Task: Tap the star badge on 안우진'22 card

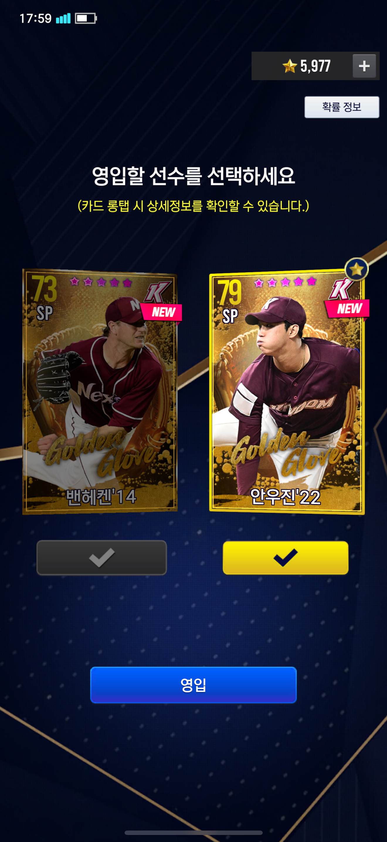Action: [x=356, y=269]
